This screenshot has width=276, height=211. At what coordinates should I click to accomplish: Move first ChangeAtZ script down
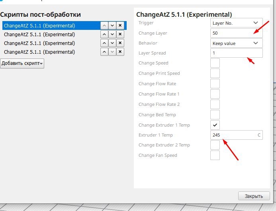pyautogui.click(x=112, y=25)
